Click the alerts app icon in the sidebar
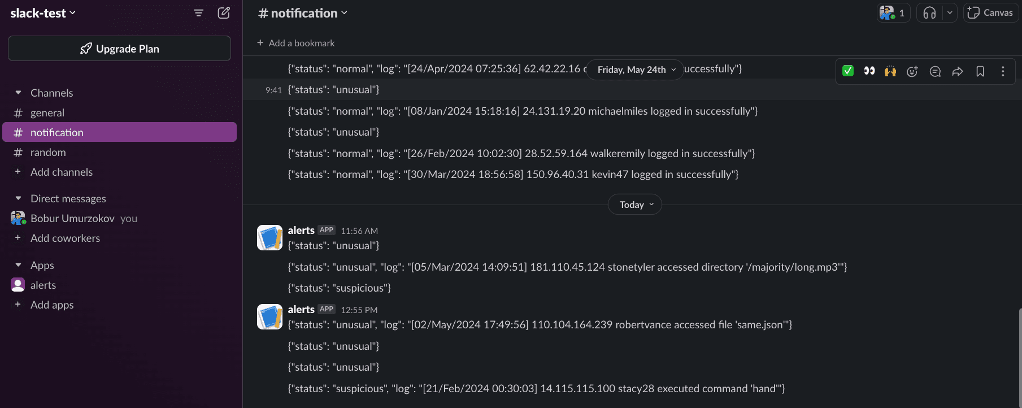1022x408 pixels. tap(18, 285)
